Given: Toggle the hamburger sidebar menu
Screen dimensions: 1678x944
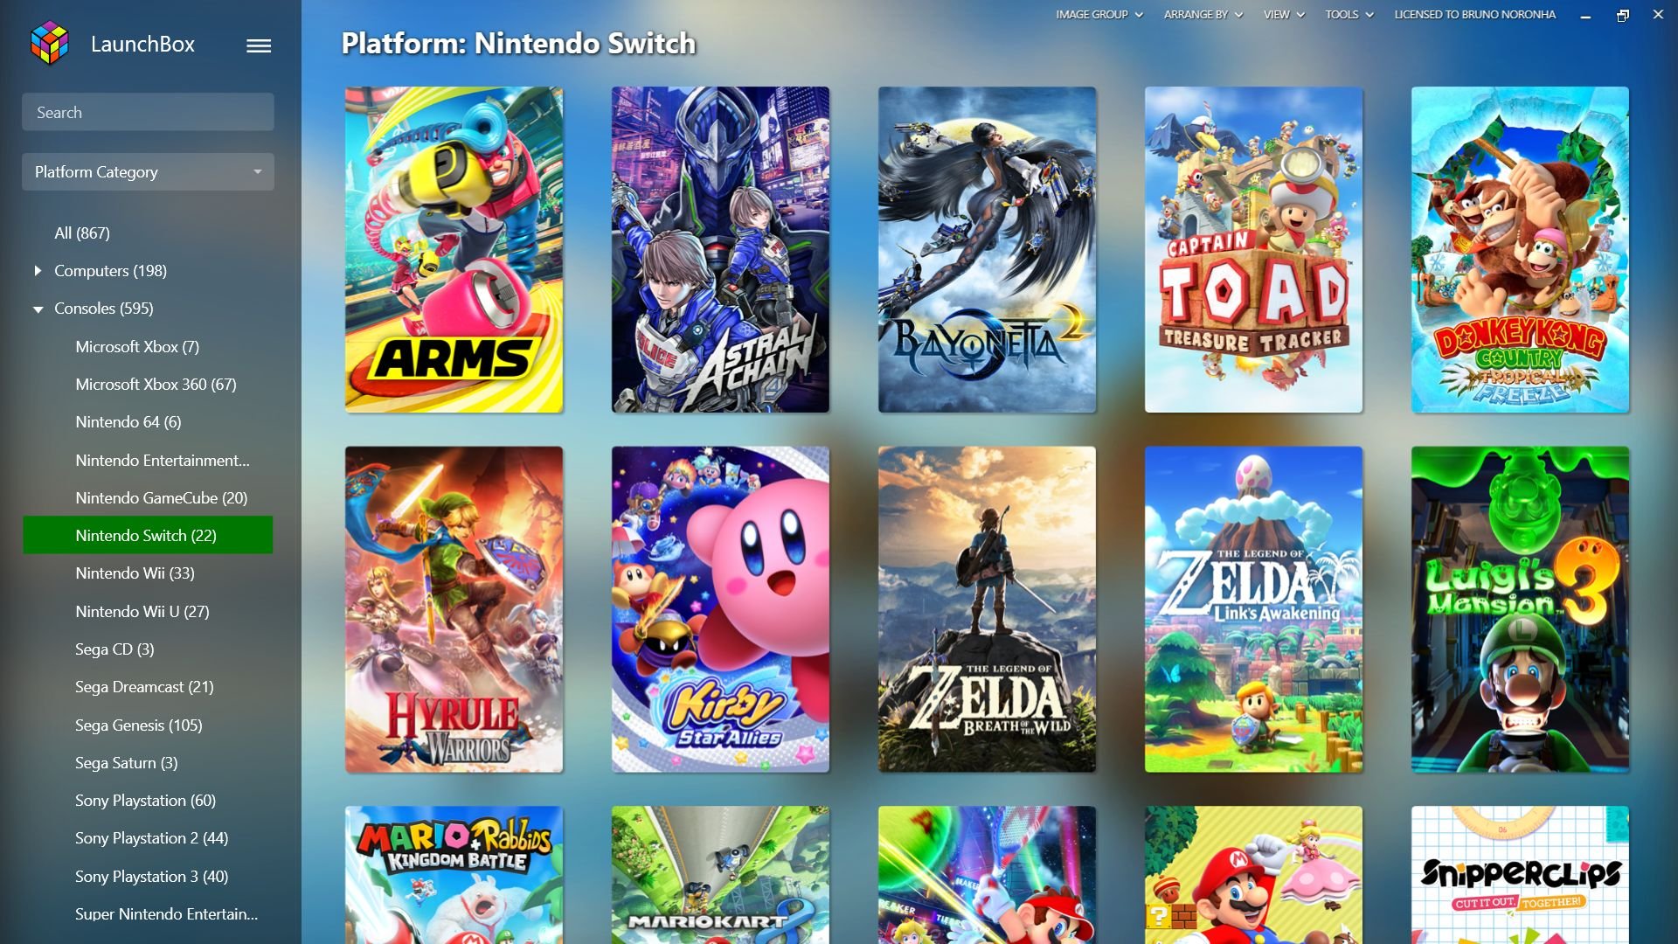Looking at the screenshot, I should coord(258,45).
